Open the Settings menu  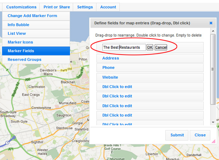85,7
